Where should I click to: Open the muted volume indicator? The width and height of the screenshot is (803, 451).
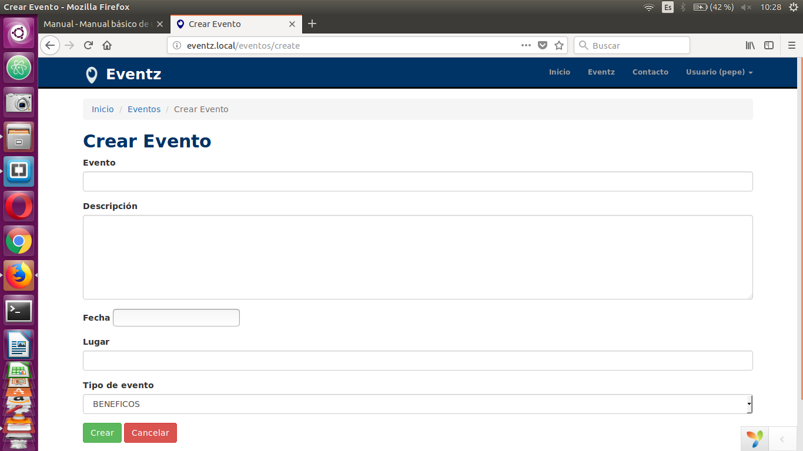747,7
